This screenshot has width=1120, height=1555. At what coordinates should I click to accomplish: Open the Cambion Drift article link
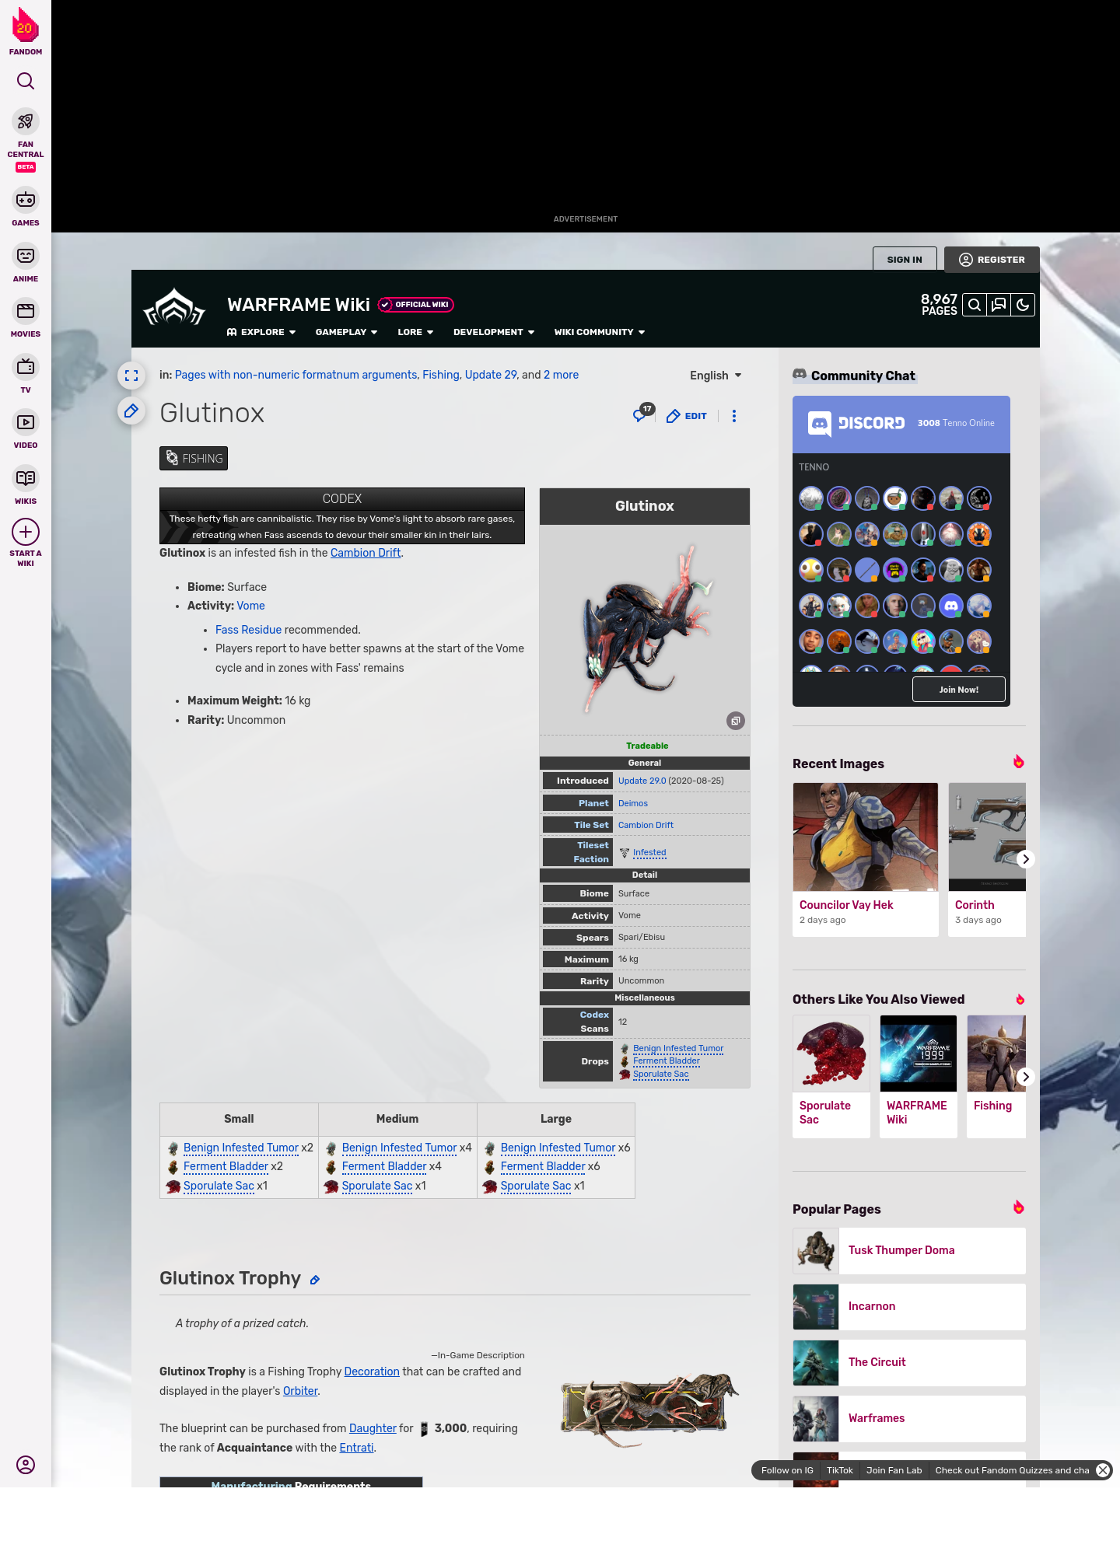[366, 553]
